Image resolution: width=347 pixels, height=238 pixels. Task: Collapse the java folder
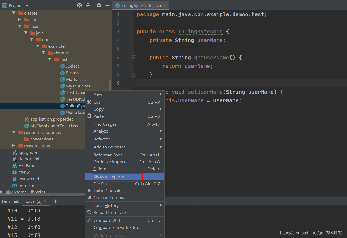[26, 33]
